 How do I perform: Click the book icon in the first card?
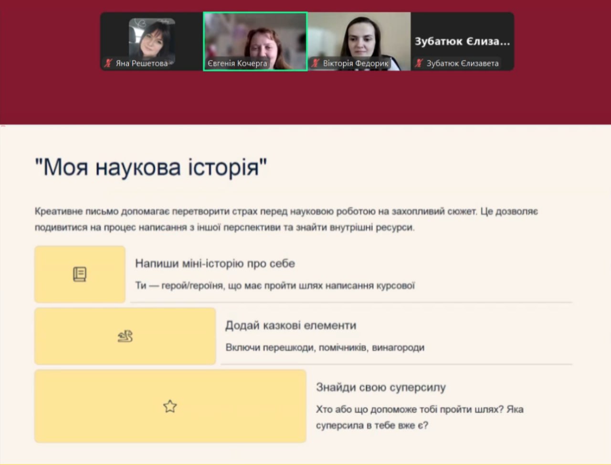80,274
